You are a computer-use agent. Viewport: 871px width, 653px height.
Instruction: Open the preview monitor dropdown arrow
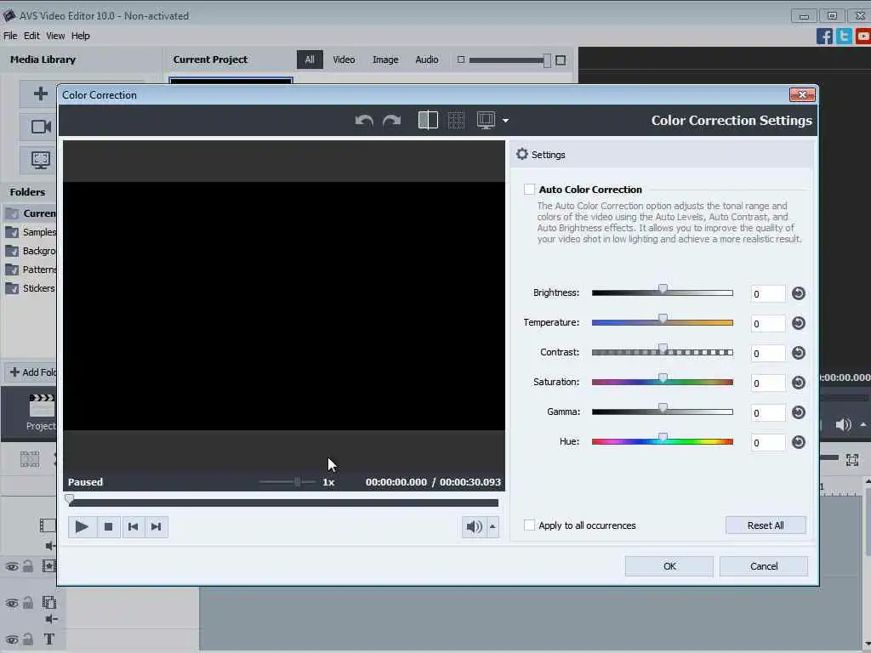point(505,120)
